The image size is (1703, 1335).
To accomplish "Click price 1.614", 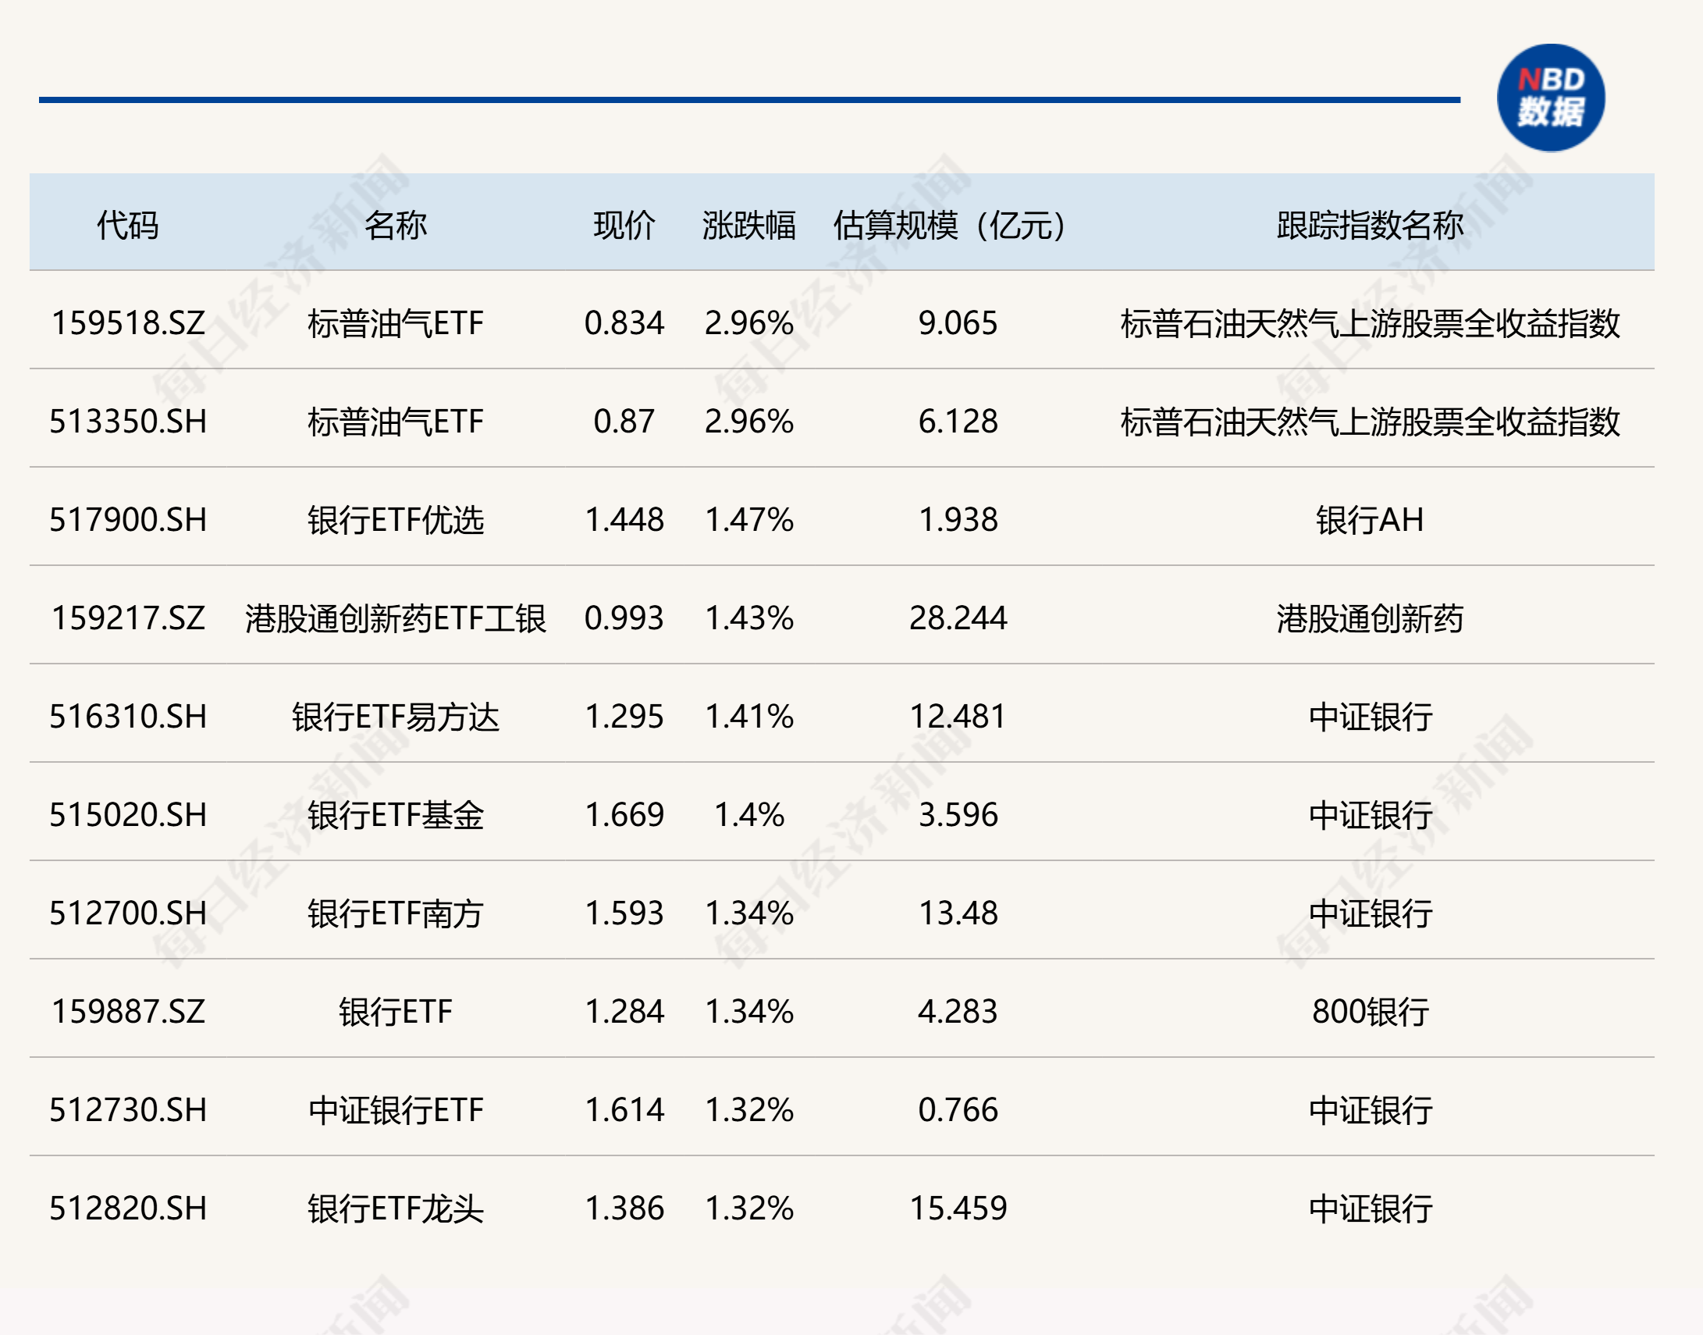I will (624, 1111).
